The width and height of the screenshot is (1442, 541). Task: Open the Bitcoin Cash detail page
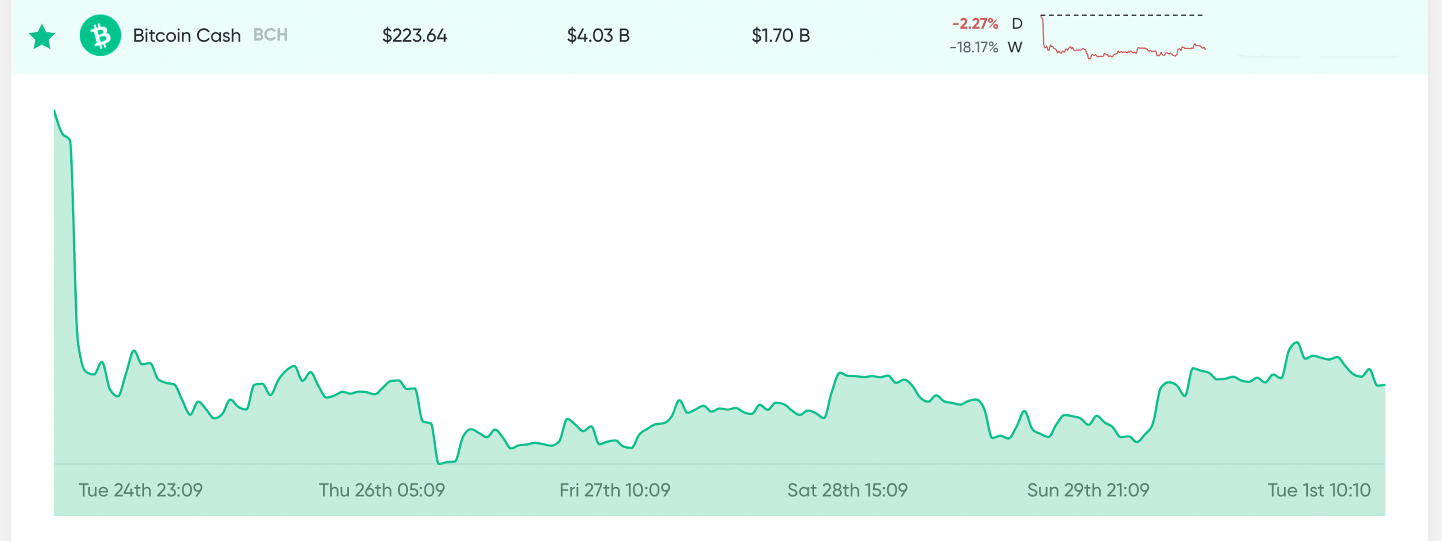pos(187,35)
